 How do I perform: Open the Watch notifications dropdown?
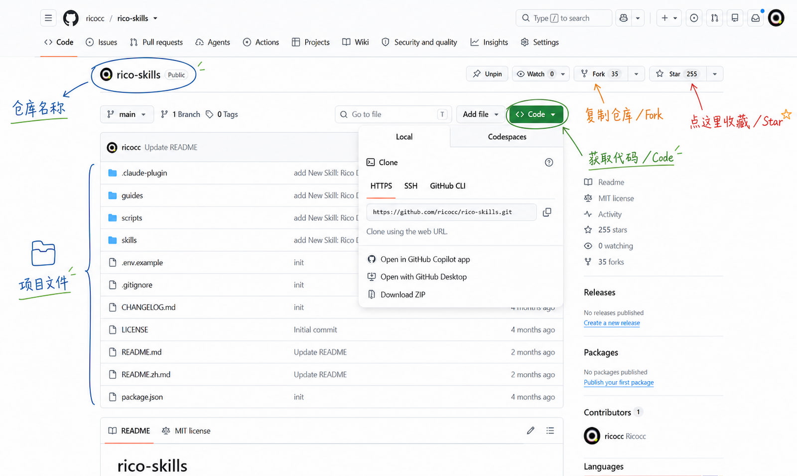click(x=541, y=74)
